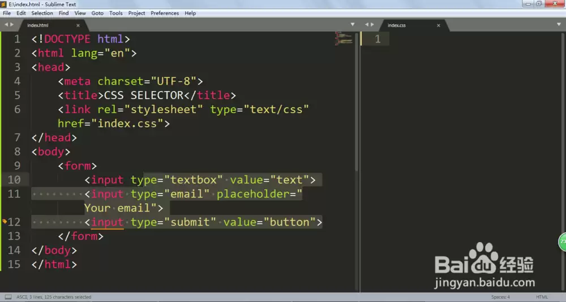
Task: Click the opening form tag on line 9
Action: pyautogui.click(x=78, y=166)
